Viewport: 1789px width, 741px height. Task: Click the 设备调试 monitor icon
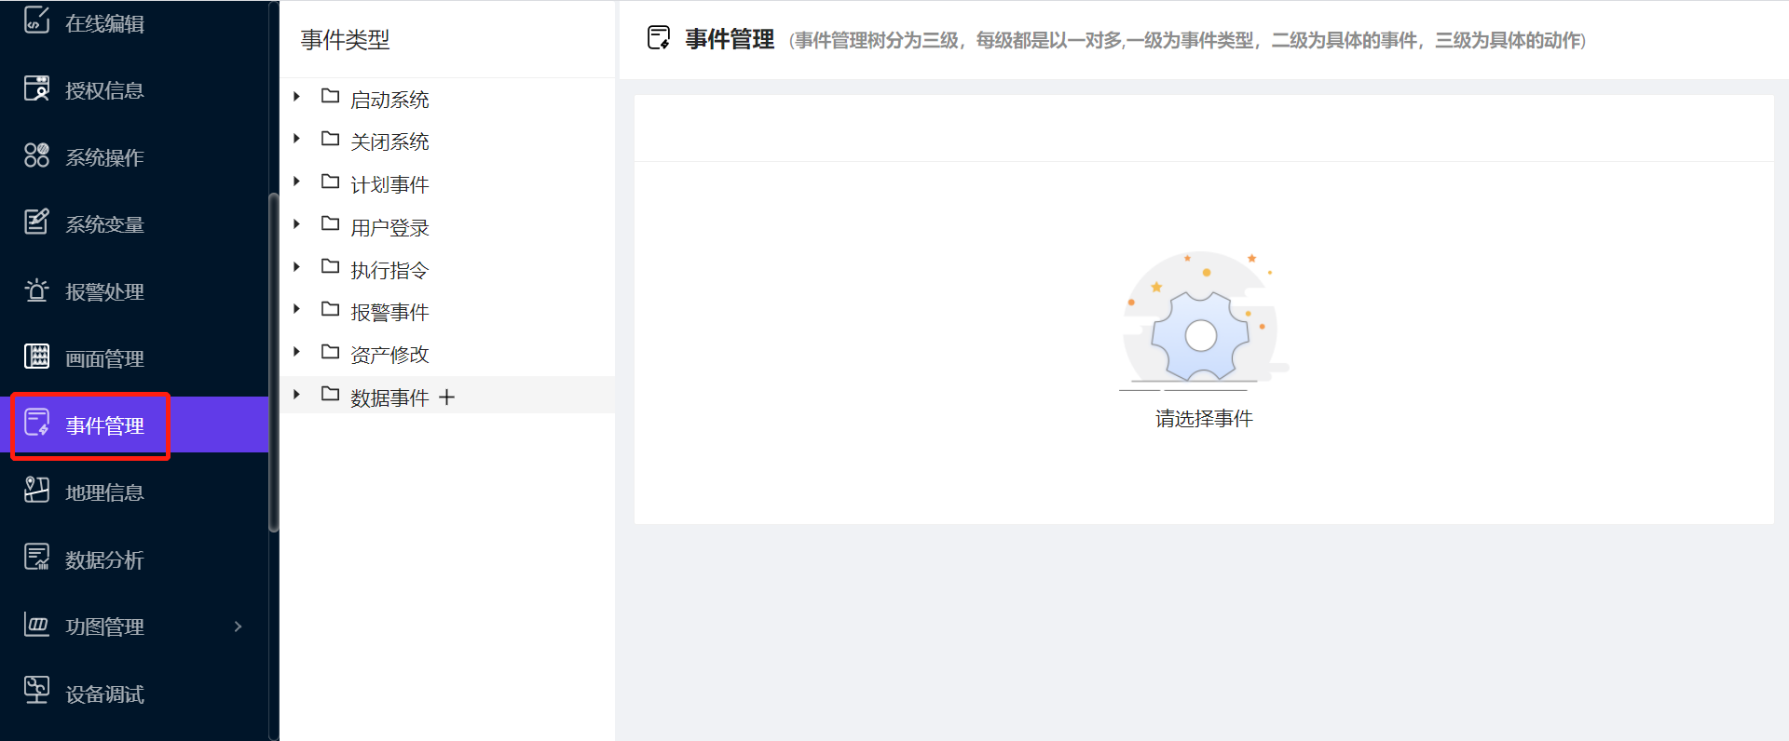click(x=36, y=690)
